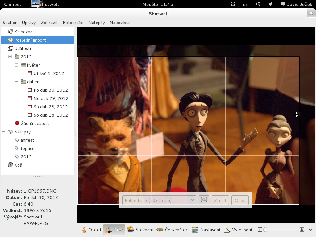Open the David Ježek user menu
Viewport: 316px width, 237px height.
tap(296, 4)
